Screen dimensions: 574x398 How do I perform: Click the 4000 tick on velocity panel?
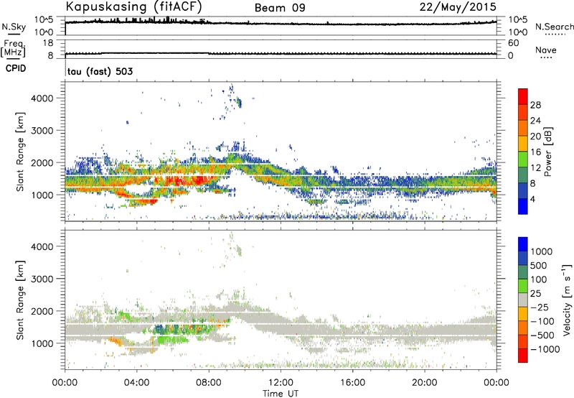click(42, 246)
